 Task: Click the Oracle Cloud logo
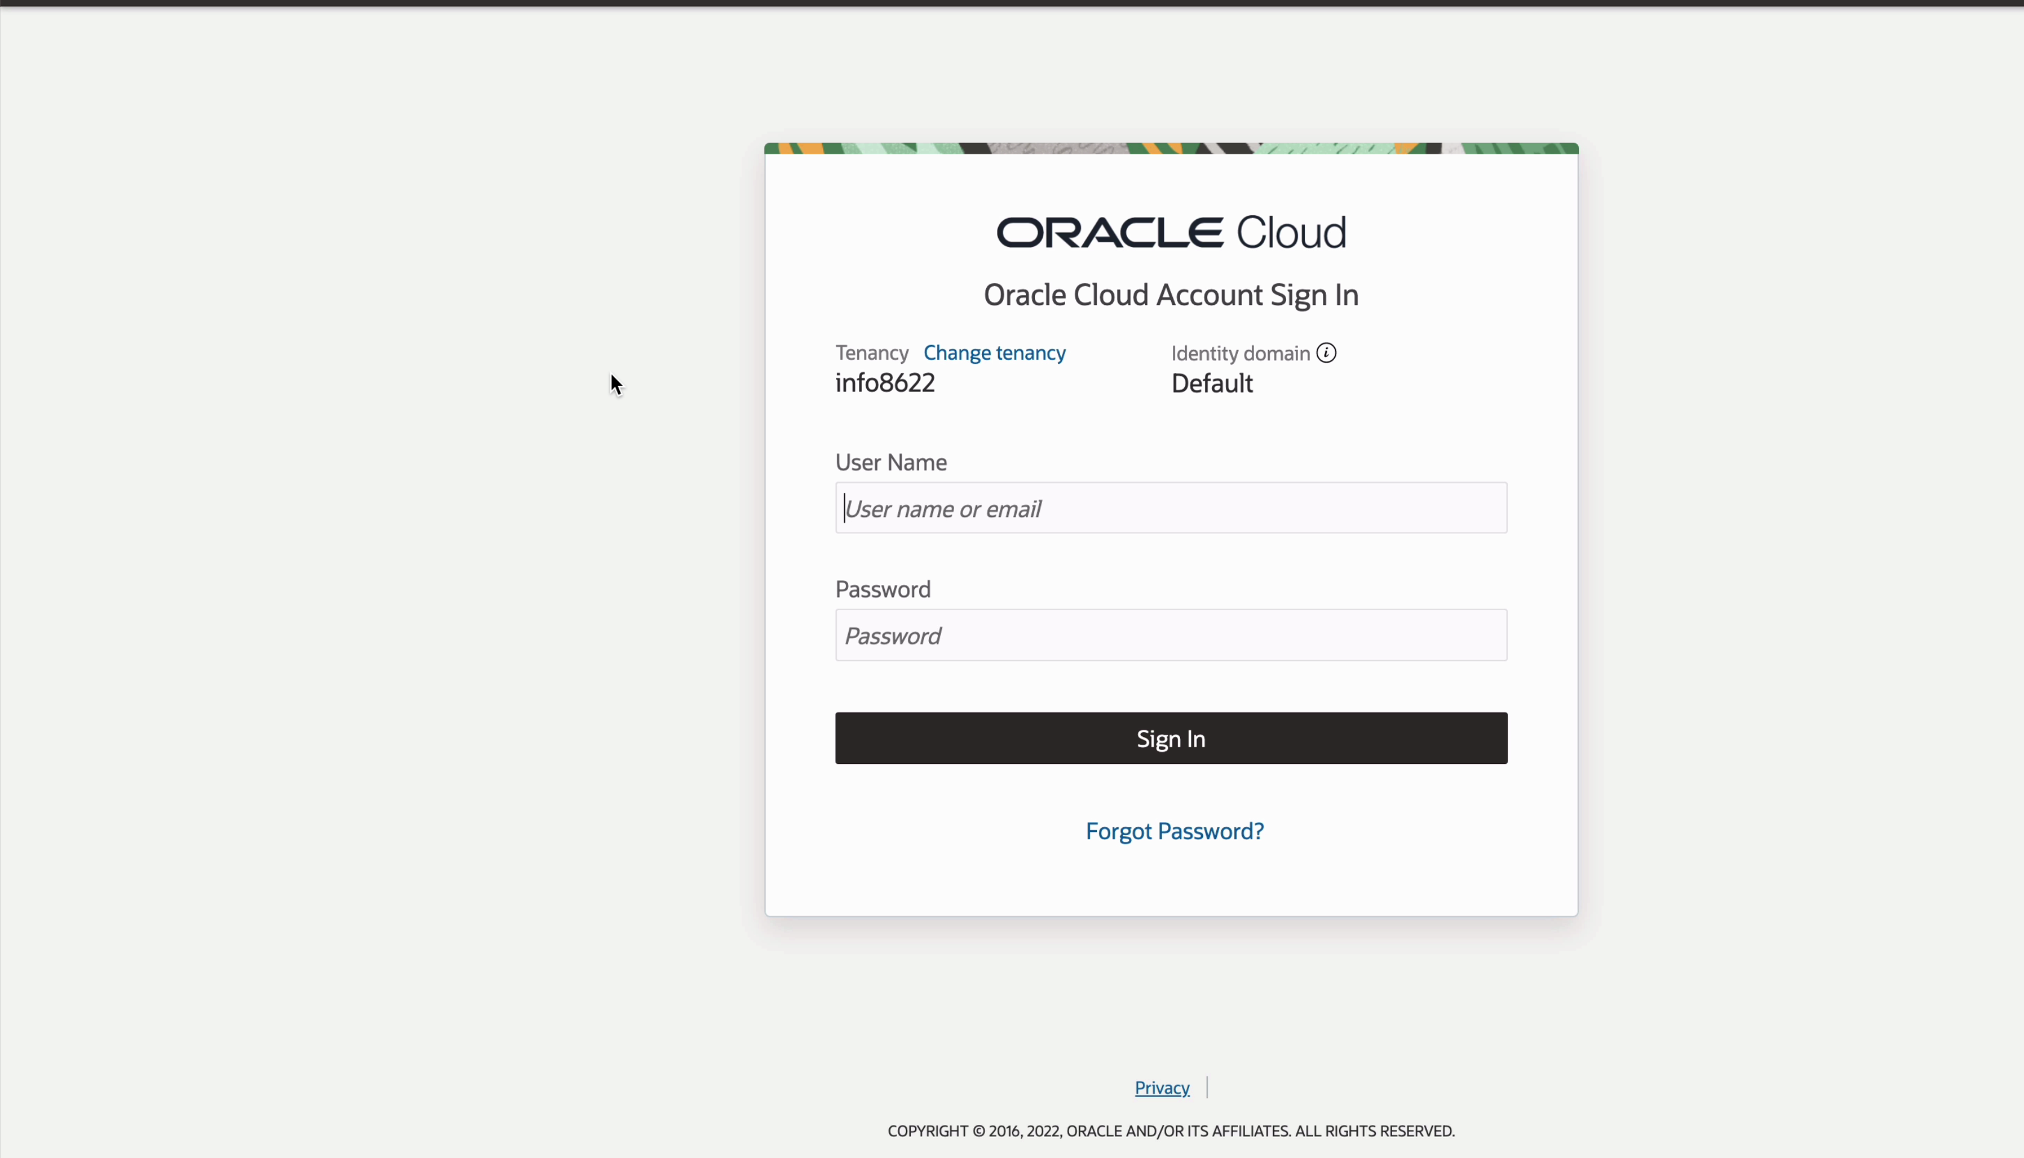[1170, 232]
